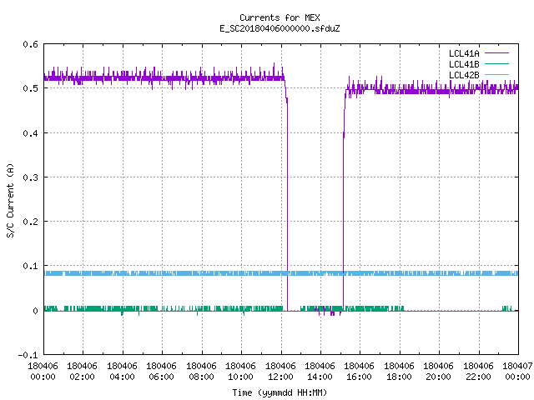The height and width of the screenshot is (400, 534).
Task: Click the 'S/C Current (A)' y-axis label
Action: pos(10,201)
